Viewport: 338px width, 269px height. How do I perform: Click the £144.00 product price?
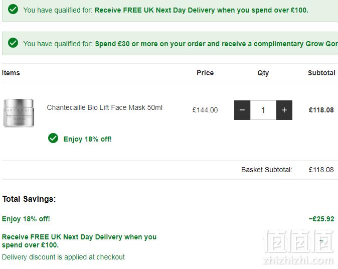coord(205,110)
